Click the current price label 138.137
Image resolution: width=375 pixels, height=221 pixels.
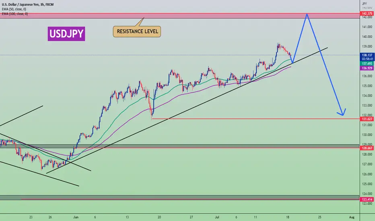pyautogui.click(x=367, y=55)
